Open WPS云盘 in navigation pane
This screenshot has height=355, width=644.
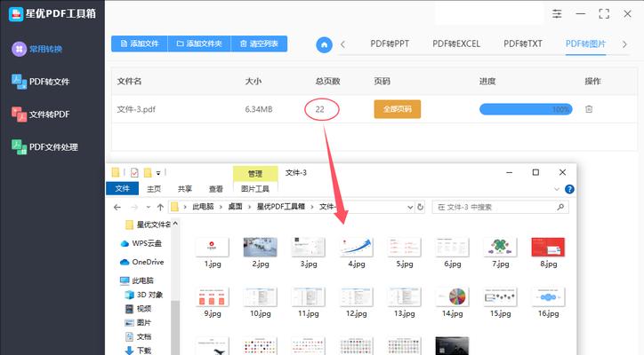point(141,243)
